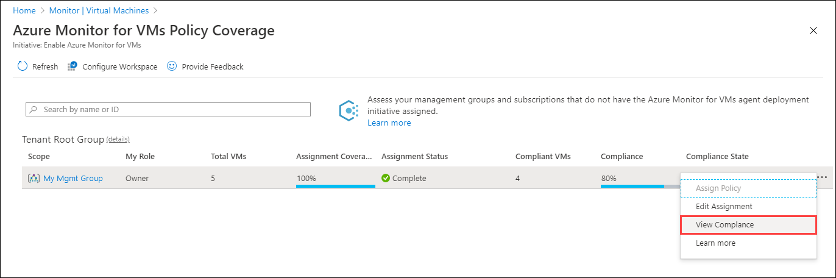Open Tenant Root Group details link
This screenshot has width=836, height=278.
coord(118,140)
